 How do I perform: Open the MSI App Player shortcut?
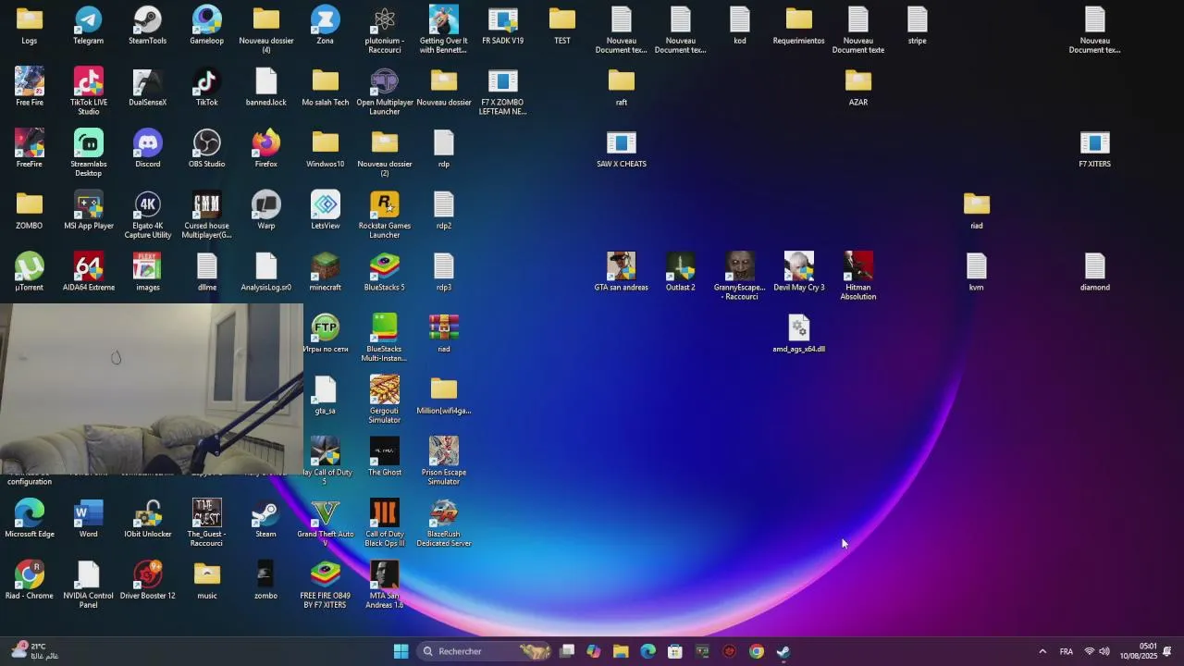(x=89, y=210)
